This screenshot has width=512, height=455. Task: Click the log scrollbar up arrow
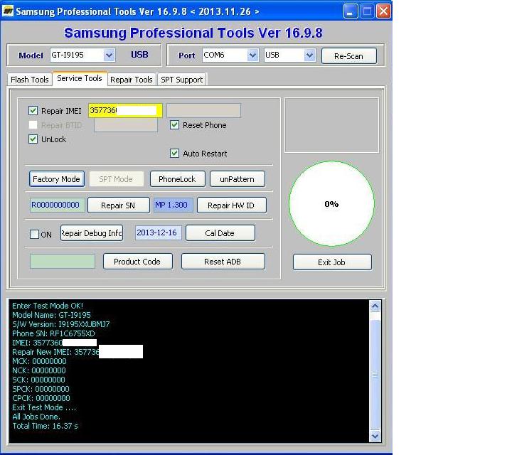[x=375, y=306]
